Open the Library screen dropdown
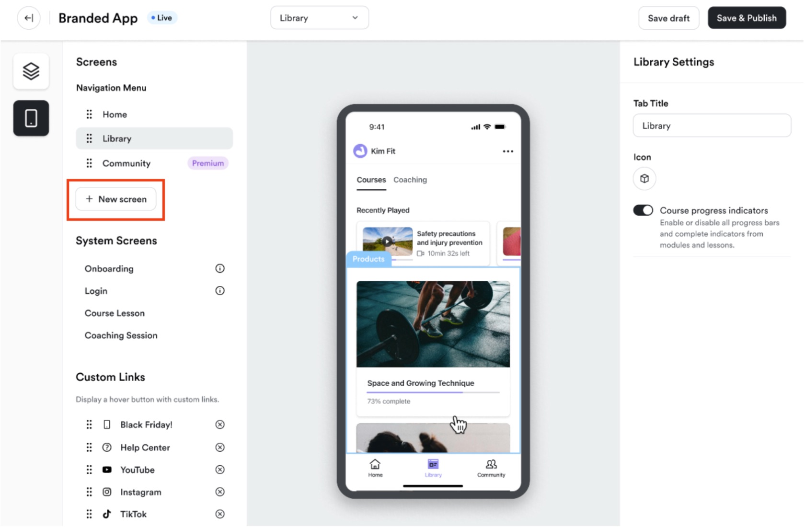The image size is (805, 527). 320,18
